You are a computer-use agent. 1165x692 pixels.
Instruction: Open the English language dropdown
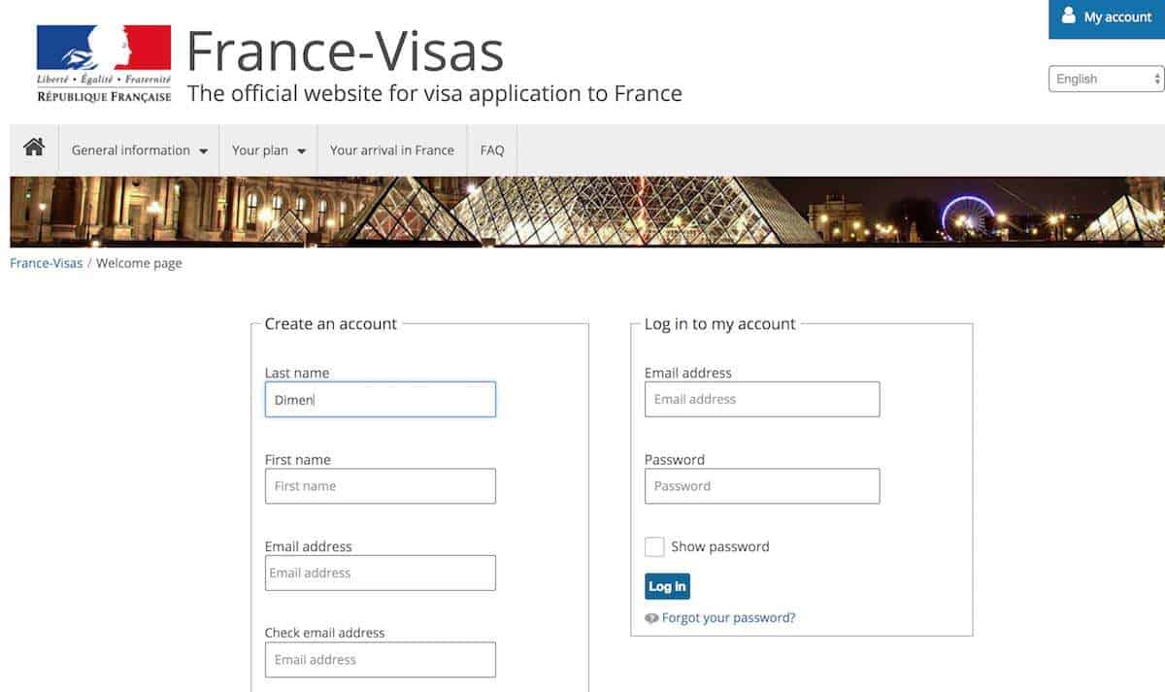pyautogui.click(x=1106, y=79)
